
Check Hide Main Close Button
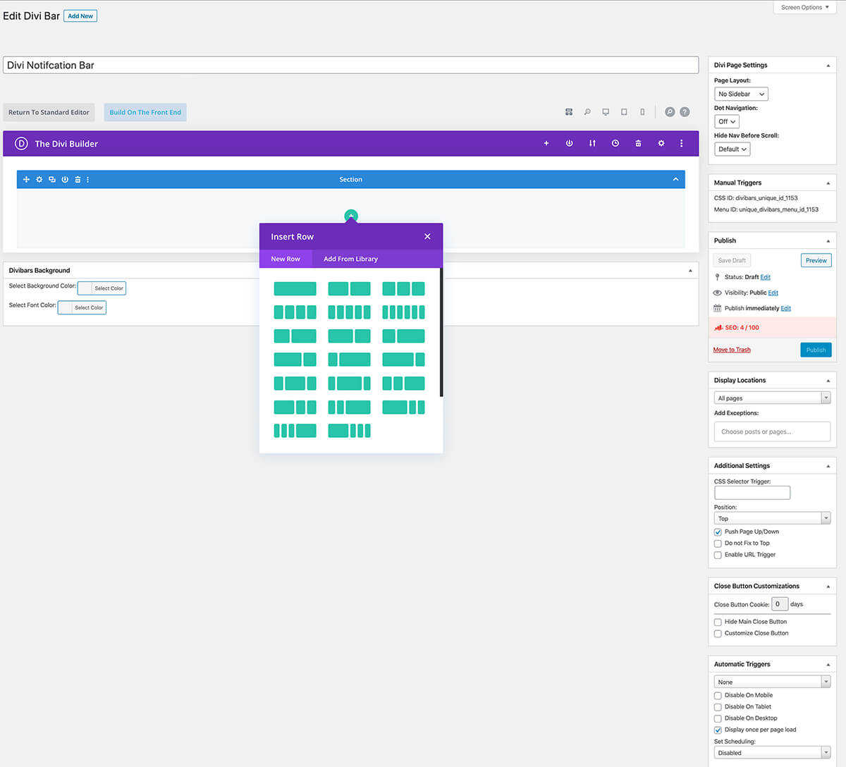(718, 622)
